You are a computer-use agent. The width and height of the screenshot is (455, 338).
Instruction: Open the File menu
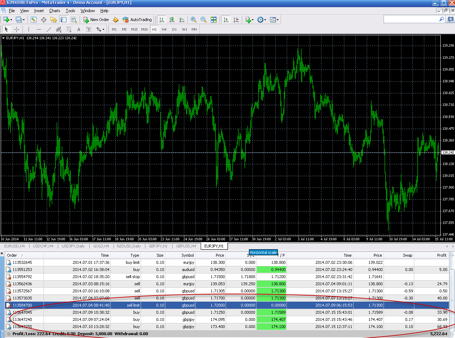point(12,11)
